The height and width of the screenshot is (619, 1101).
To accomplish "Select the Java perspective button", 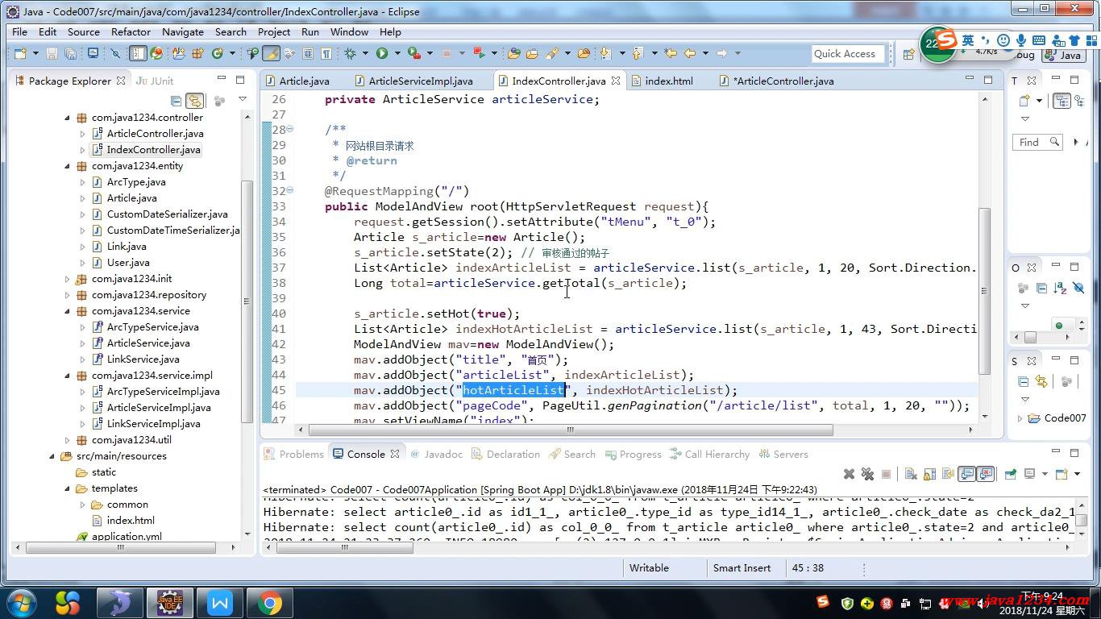I will 1062,55.
